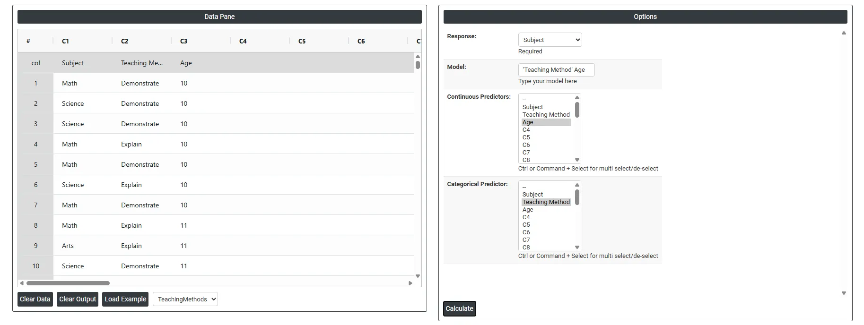Viewport: 864px width, 325px height.
Task: Click the Clear Output button
Action: (x=78, y=299)
